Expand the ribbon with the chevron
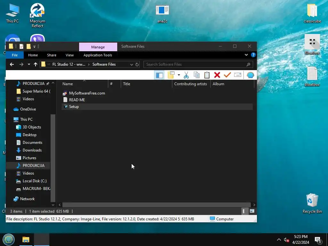This screenshot has width=328, height=246. pos(246,55)
